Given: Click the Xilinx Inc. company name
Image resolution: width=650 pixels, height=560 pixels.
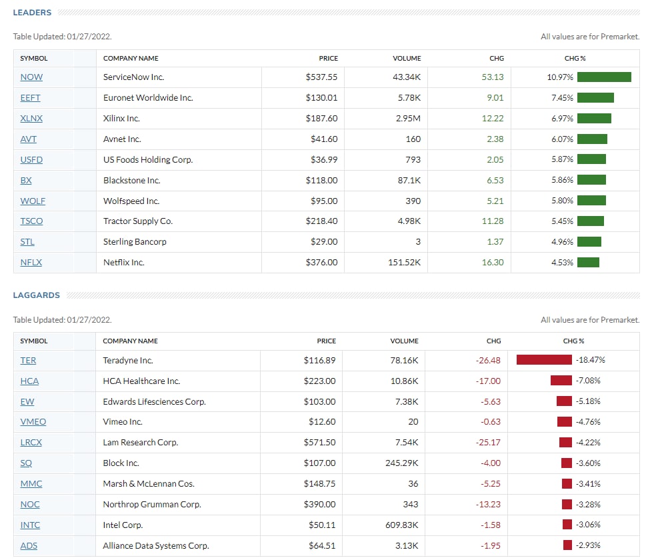Looking at the screenshot, I should pos(121,119).
